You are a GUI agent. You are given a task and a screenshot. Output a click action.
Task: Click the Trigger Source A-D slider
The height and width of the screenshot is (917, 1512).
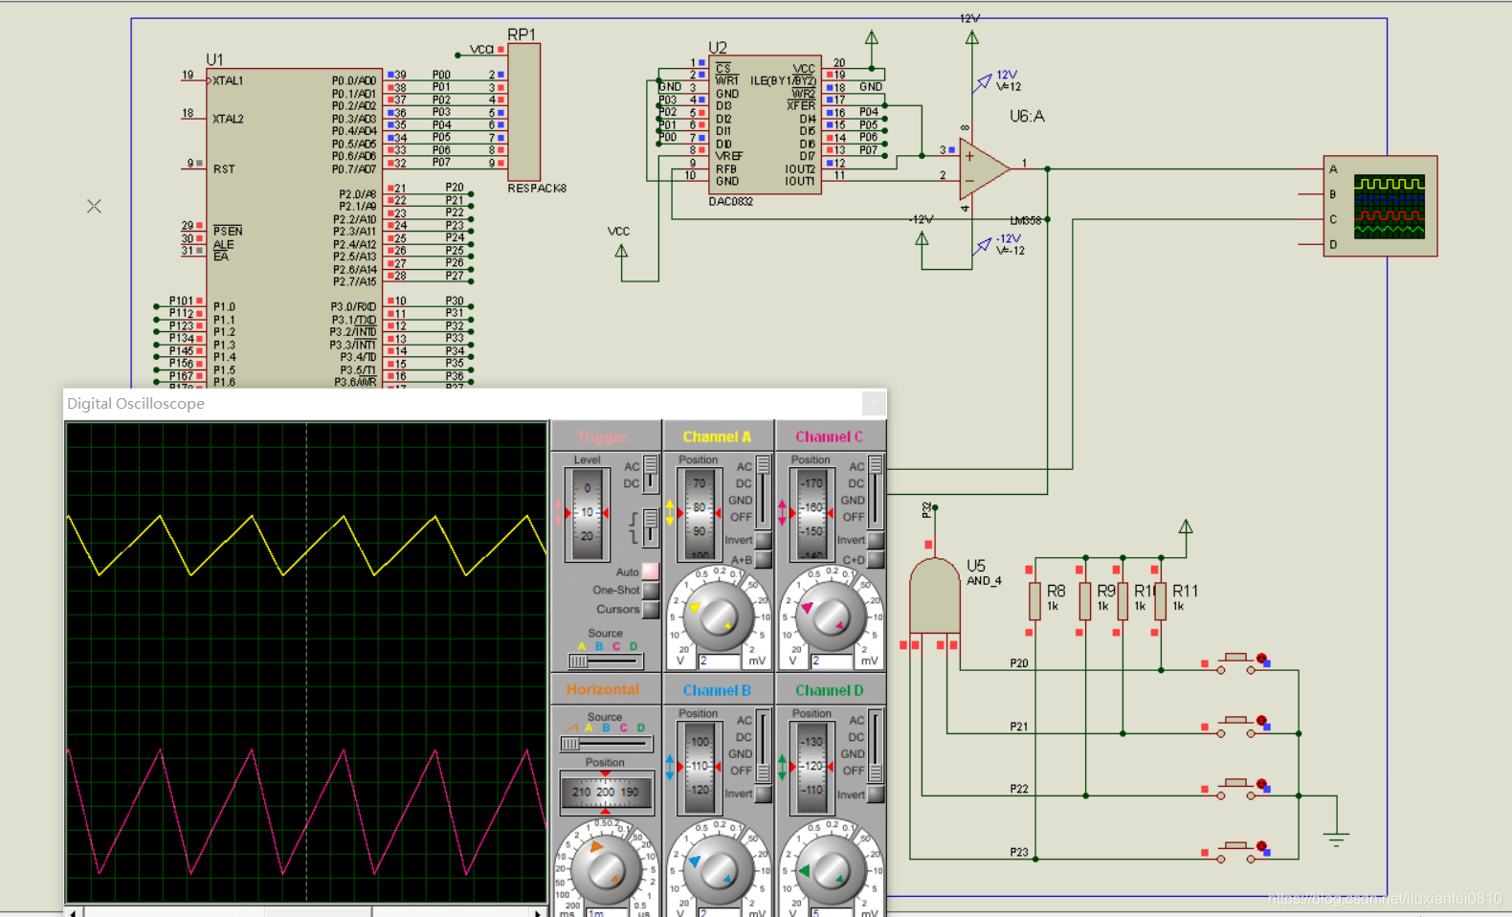[x=606, y=660]
